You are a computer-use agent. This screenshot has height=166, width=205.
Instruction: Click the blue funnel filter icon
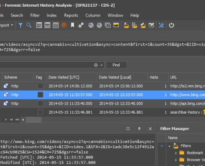tap(20, 25)
